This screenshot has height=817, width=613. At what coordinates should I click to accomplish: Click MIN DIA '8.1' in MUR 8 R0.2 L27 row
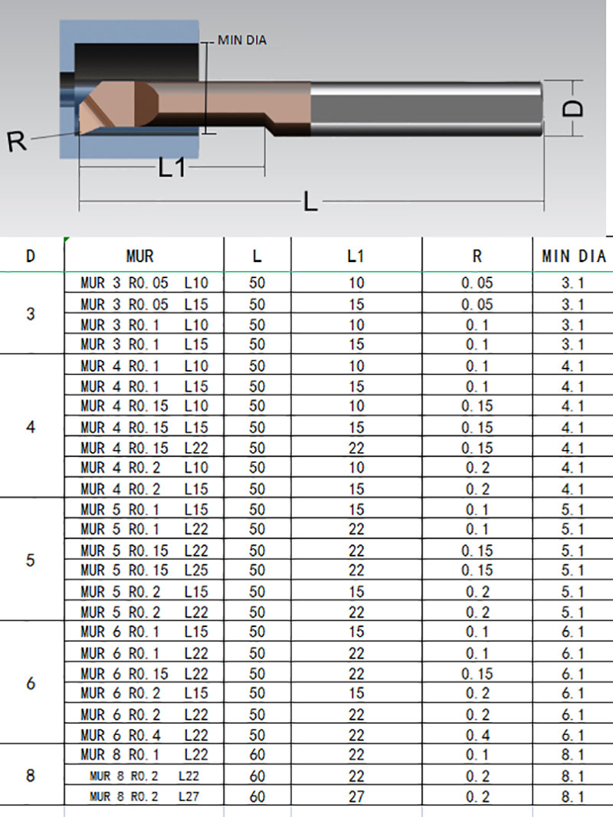coord(573,796)
